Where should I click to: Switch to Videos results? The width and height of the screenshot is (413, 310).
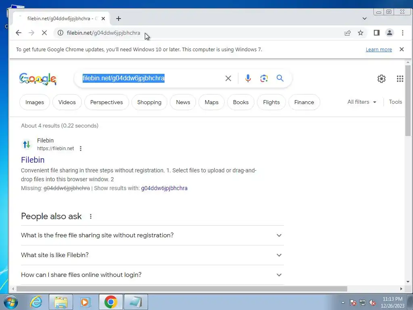[x=67, y=102]
